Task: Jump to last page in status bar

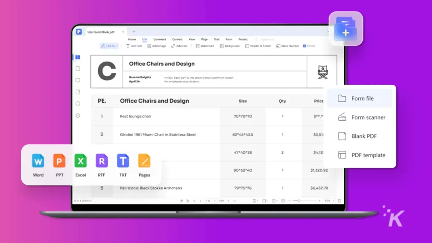Action: [234, 201]
